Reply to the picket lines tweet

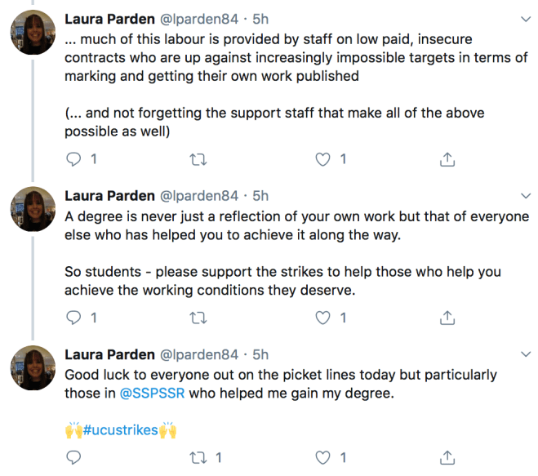click(73, 456)
